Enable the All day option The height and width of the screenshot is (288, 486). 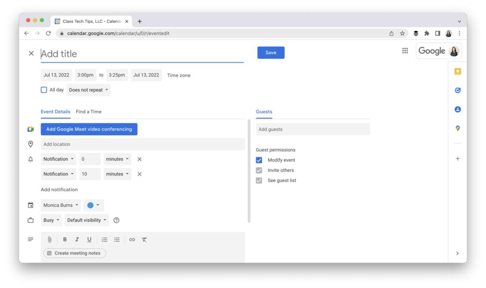click(x=44, y=89)
